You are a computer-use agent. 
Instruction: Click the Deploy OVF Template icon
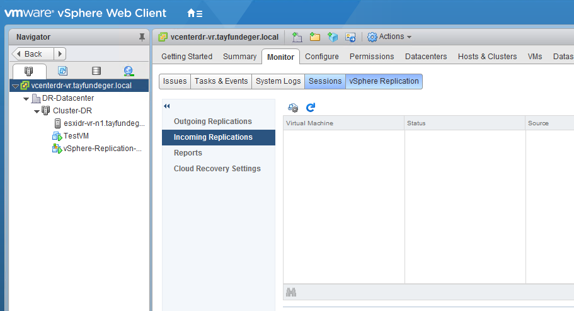(x=333, y=37)
